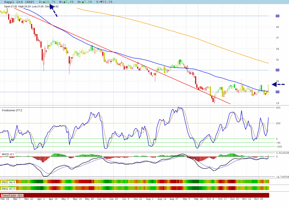Viewport: 289px width, 207px height.
Task: Click the Frontrunner 277.2 indicator label
Action: [x=12, y=110]
